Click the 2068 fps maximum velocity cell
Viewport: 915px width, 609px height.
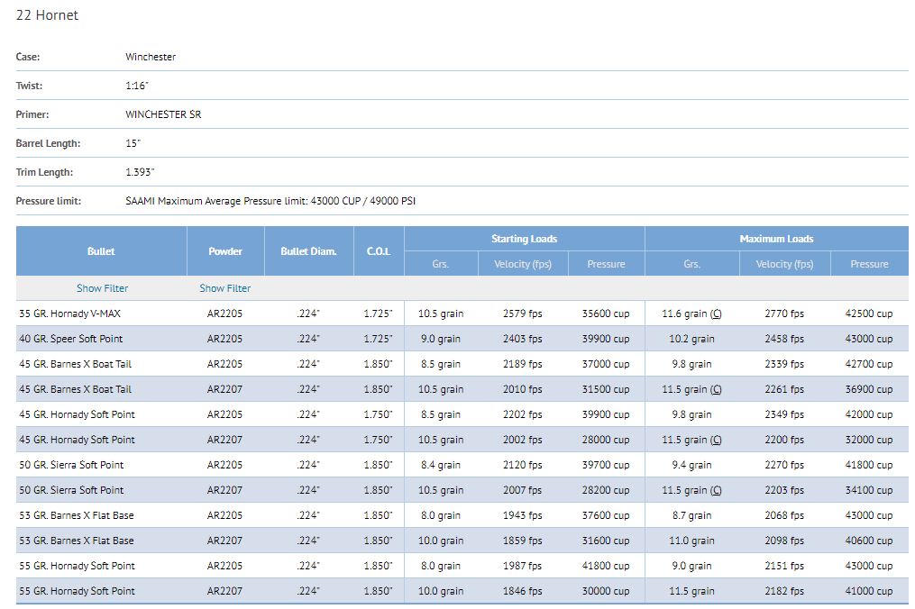(784, 515)
